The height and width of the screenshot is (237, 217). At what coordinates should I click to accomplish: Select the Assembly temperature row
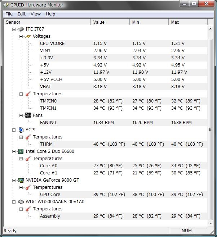click(123, 216)
